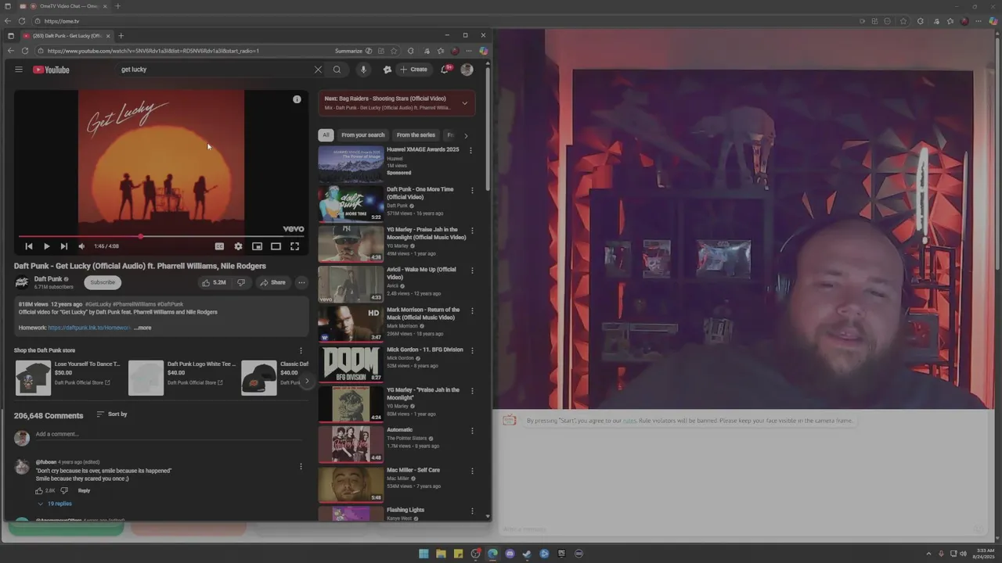Open the daftpunk.lnk.to Homework link

(89, 328)
